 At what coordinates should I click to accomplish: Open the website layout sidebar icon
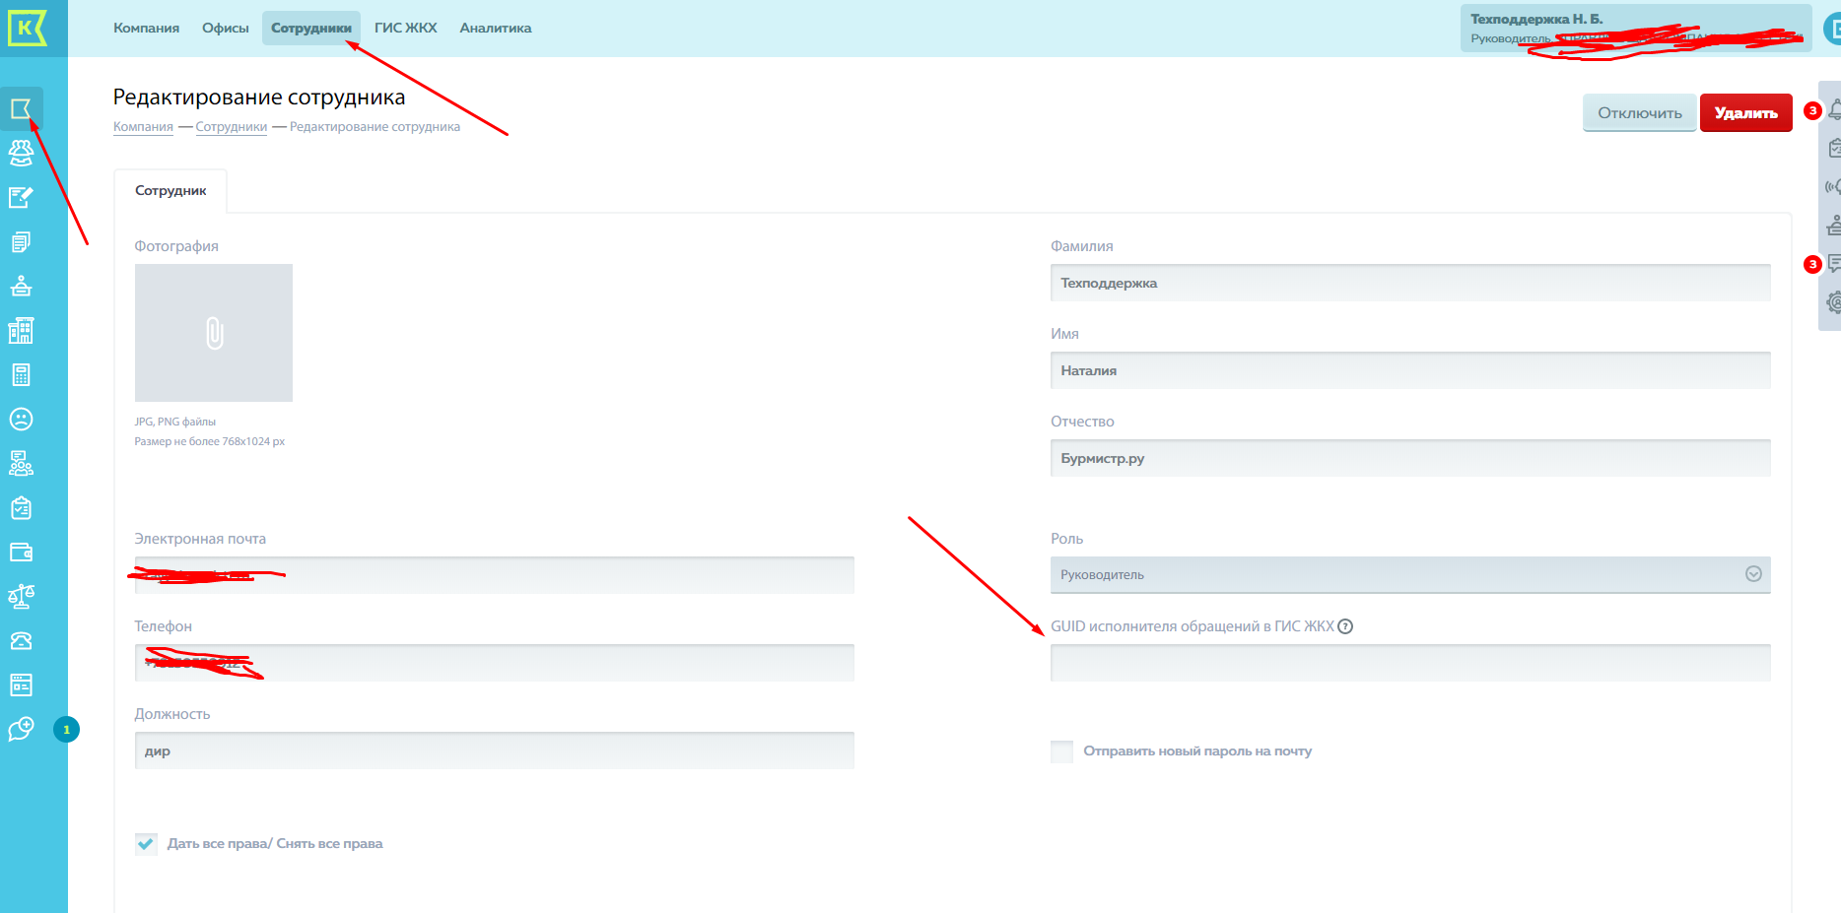[21, 685]
